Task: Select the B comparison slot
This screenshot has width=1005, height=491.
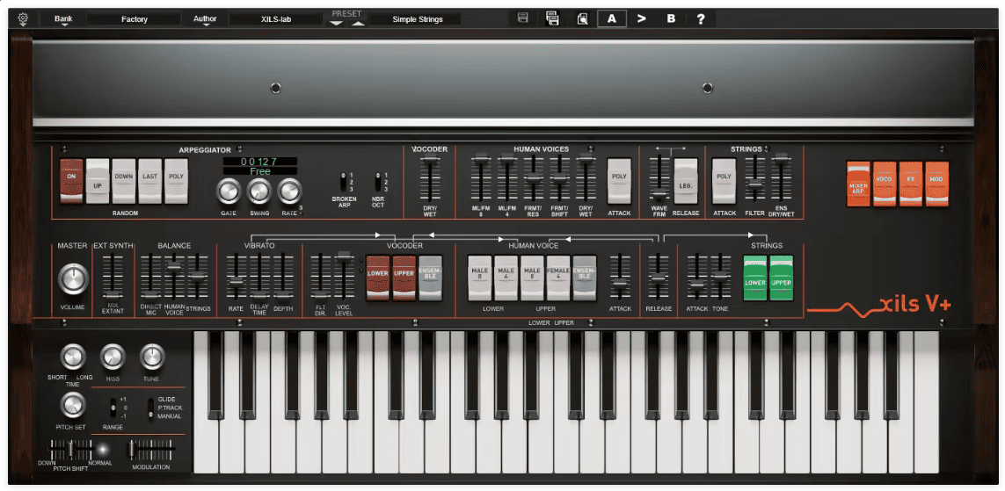Action: [671, 18]
